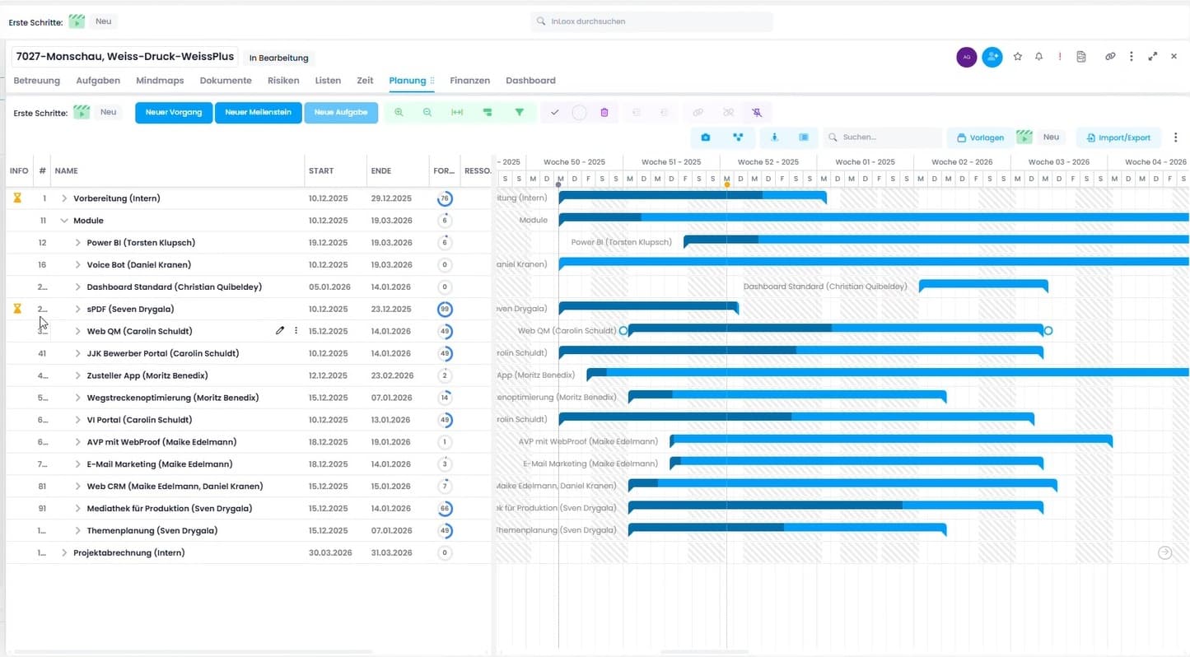Expand the Power BI (Torsten Klupsch) row
Image resolution: width=1190 pixels, height=657 pixels.
tap(77, 243)
